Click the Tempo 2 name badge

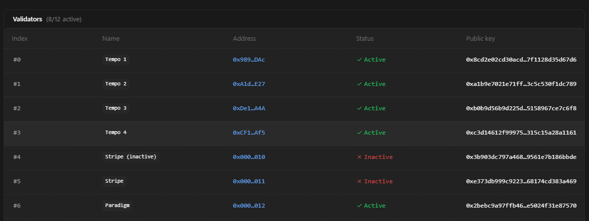(x=116, y=84)
